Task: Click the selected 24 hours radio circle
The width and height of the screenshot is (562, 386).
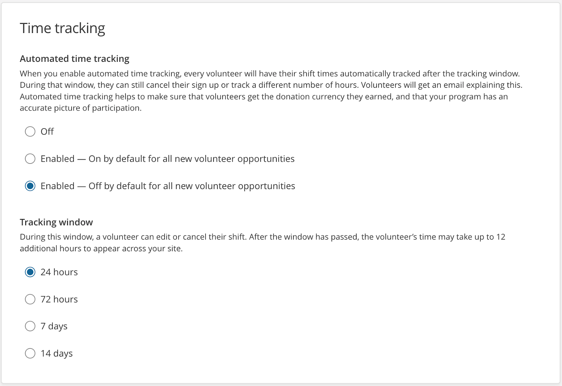Action: [x=30, y=272]
